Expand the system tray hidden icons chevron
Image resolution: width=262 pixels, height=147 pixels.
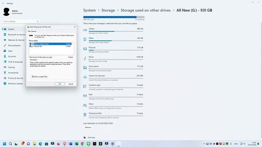pos(204,144)
